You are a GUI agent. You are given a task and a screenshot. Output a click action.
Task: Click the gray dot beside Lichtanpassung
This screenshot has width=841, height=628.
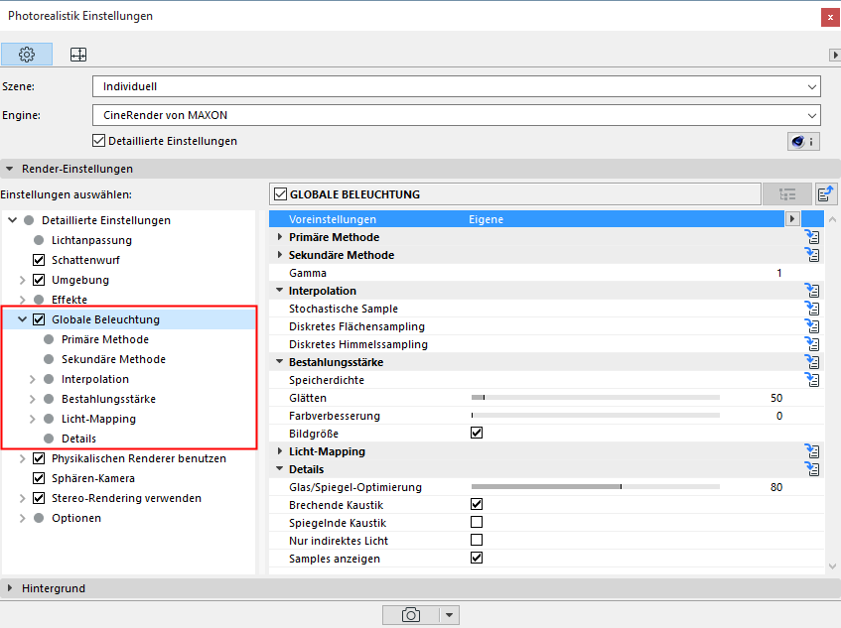click(x=39, y=240)
